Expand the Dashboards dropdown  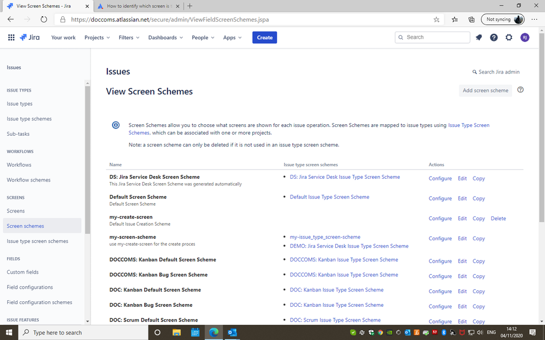click(165, 38)
